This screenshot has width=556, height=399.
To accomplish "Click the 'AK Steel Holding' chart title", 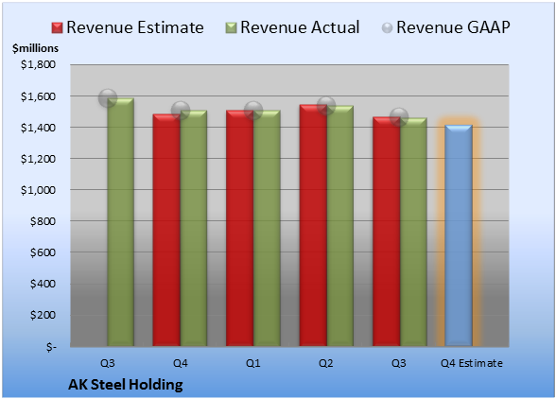I will 126,385.
